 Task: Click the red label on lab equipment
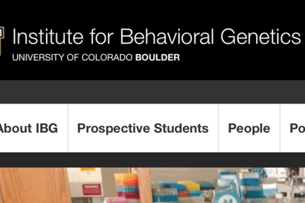(x=92, y=189)
